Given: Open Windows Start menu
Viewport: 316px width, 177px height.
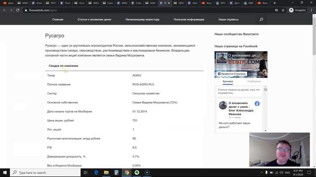Looking at the screenshot, I should click(x=5, y=173).
